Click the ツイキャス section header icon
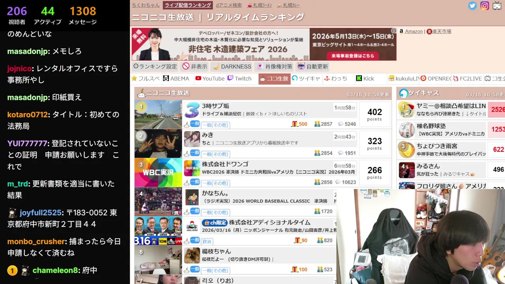This screenshot has height=284, width=505. [403, 93]
